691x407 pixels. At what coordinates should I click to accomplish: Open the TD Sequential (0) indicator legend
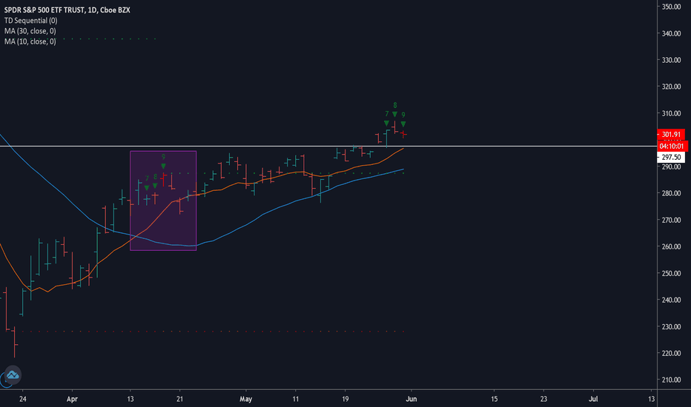tap(31, 20)
